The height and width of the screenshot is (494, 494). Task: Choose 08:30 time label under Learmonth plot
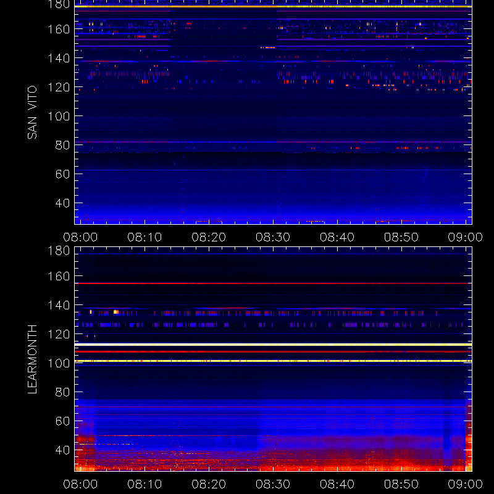click(x=273, y=484)
